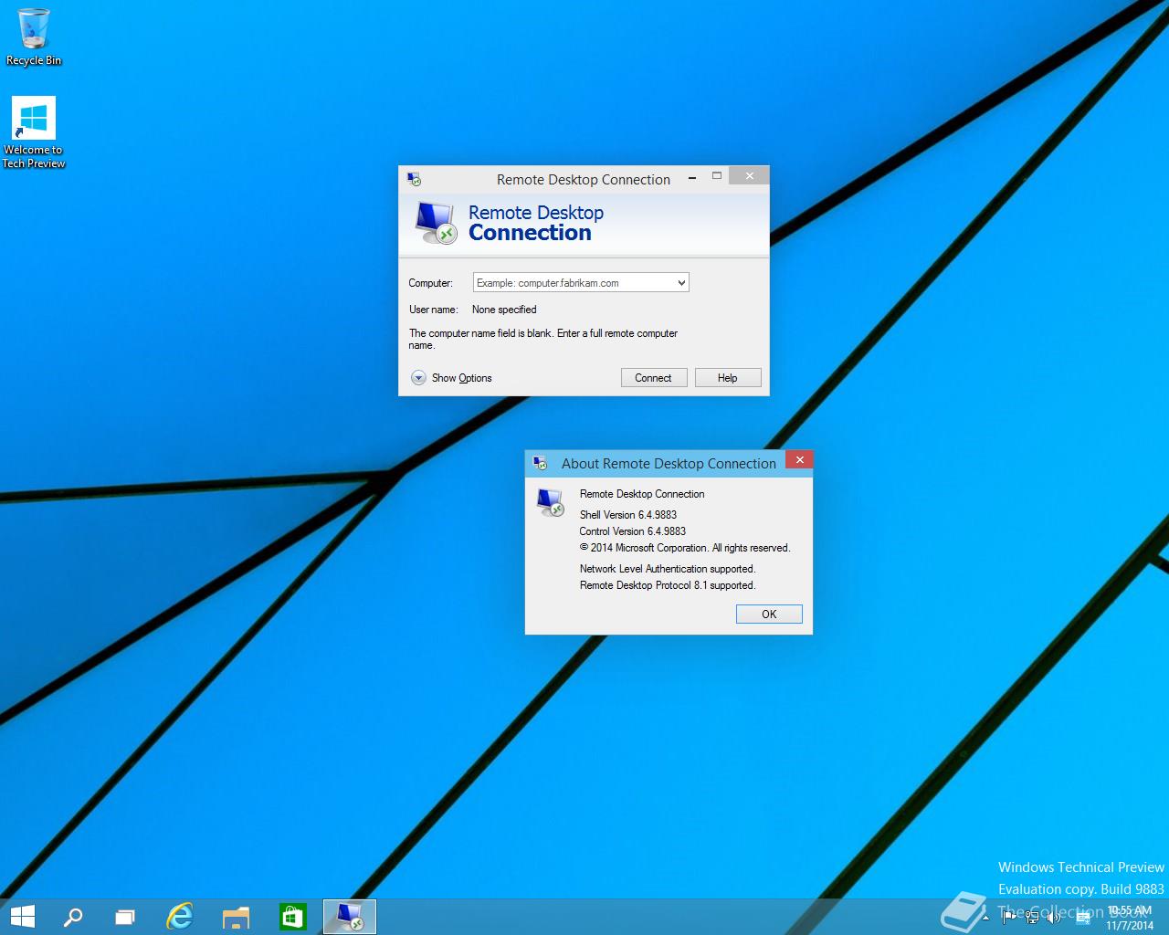
Task: Click 'Network Level Authentication supported' text
Action: 668,569
